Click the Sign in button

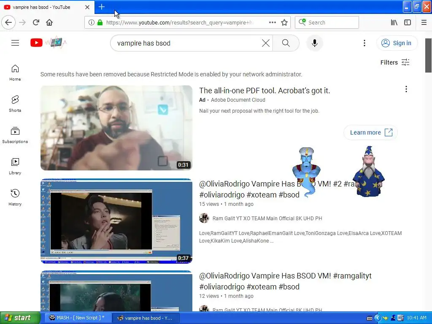pos(397,43)
